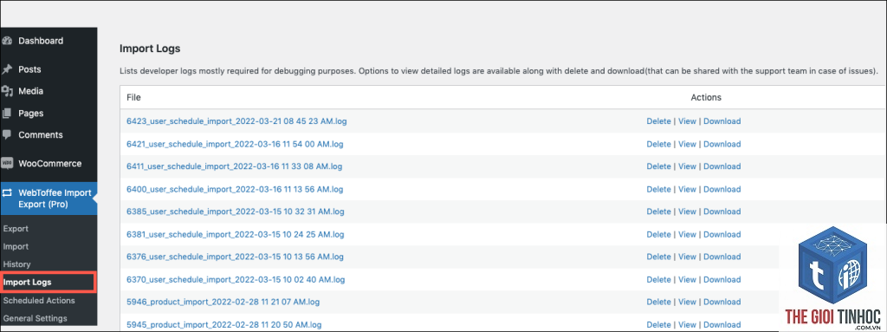Open the WooCommerce menu
Image resolution: width=887 pixels, height=332 pixels.
tap(49, 163)
